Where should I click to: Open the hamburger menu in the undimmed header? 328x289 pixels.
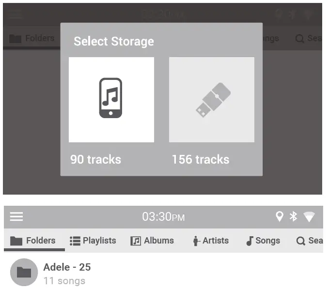[16, 216]
